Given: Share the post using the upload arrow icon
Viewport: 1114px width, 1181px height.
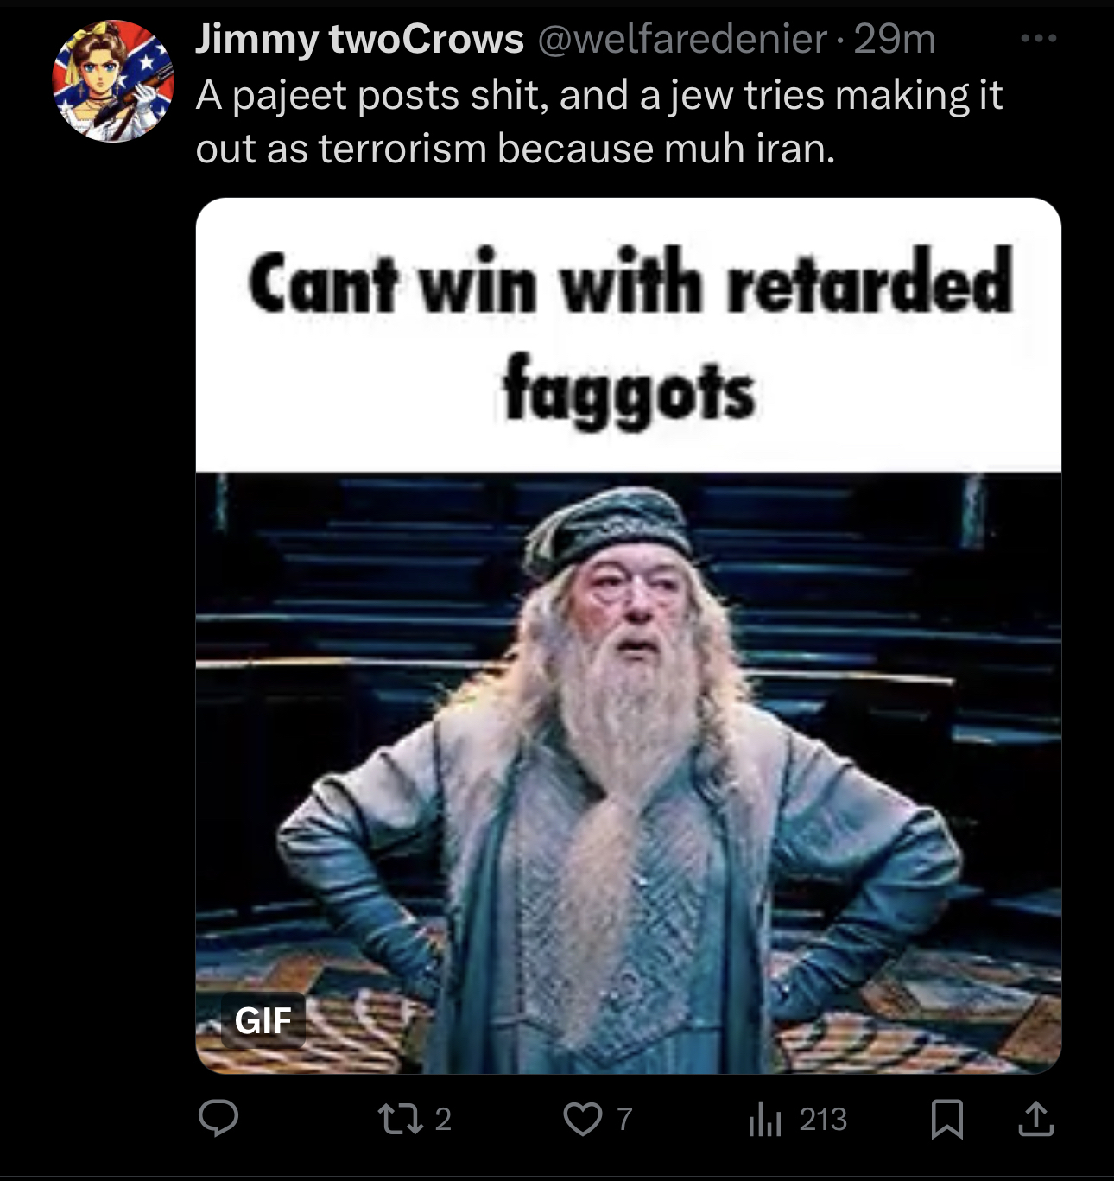Looking at the screenshot, I should [1035, 1120].
